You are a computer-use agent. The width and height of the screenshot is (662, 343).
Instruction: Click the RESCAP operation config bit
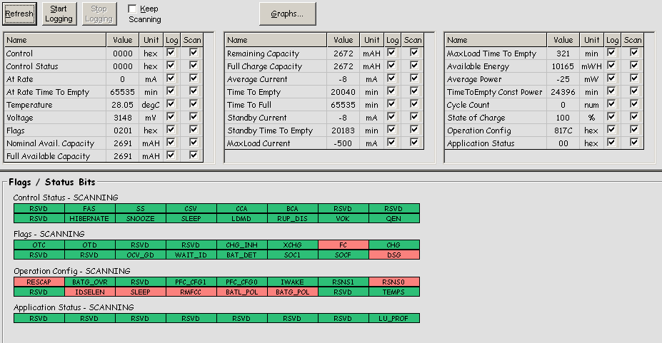(x=39, y=282)
